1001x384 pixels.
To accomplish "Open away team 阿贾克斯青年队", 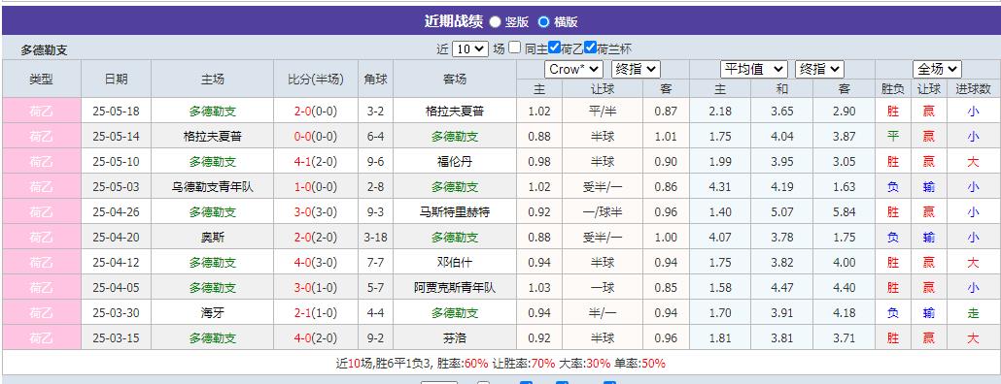I will (x=455, y=287).
